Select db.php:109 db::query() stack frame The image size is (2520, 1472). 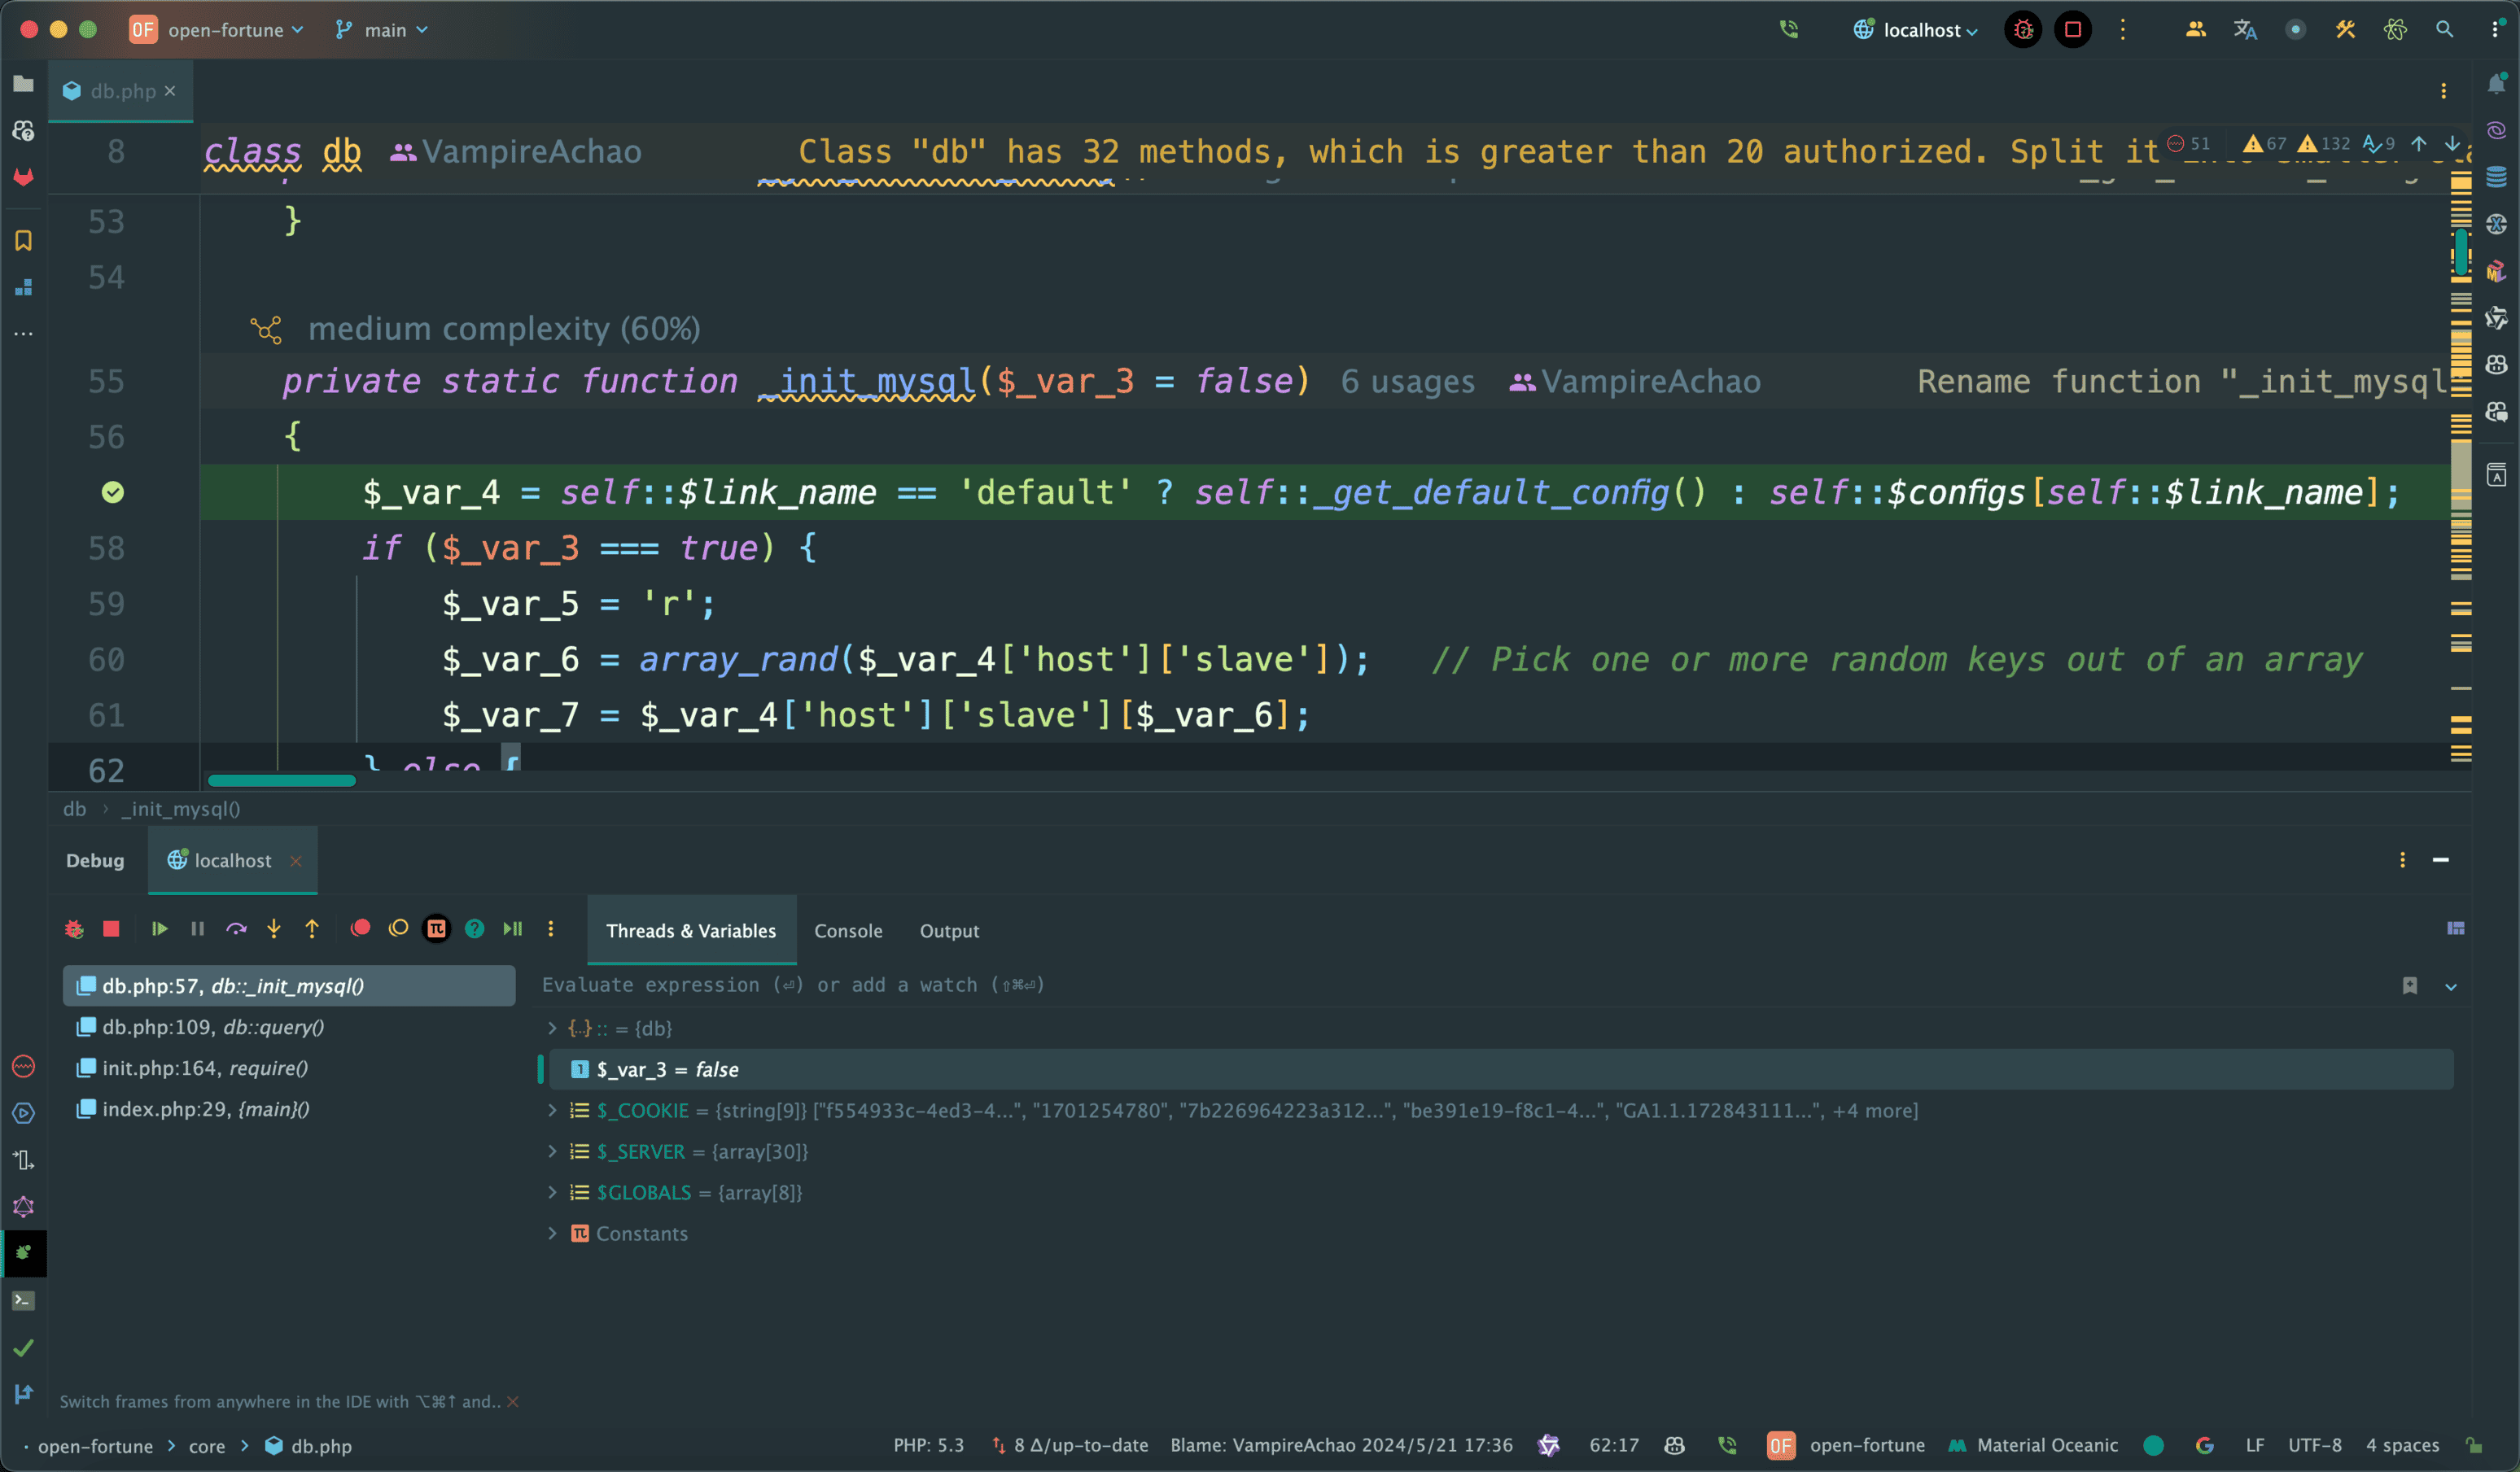point(213,1027)
